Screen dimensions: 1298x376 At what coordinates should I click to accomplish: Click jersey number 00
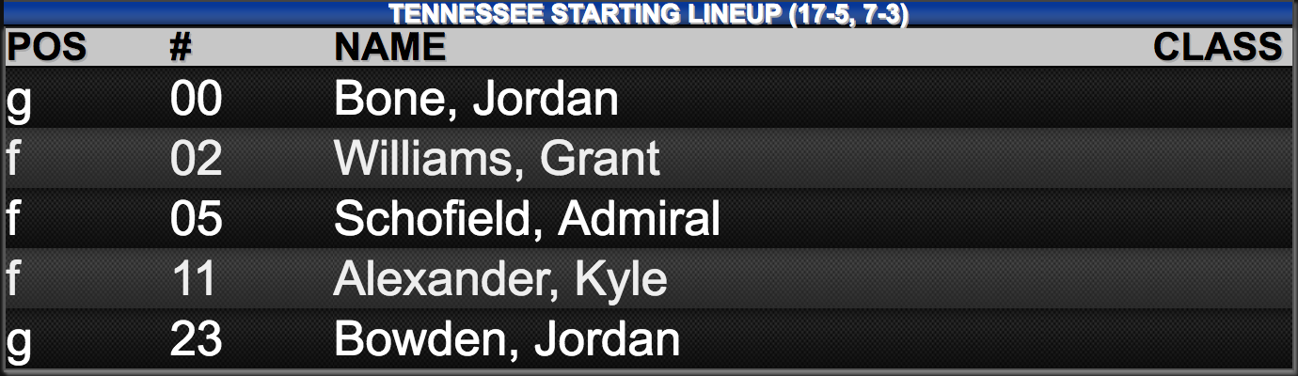pos(196,100)
